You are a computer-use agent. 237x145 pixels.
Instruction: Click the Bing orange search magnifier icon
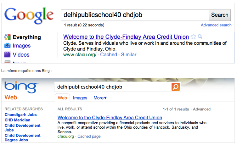[176, 87]
